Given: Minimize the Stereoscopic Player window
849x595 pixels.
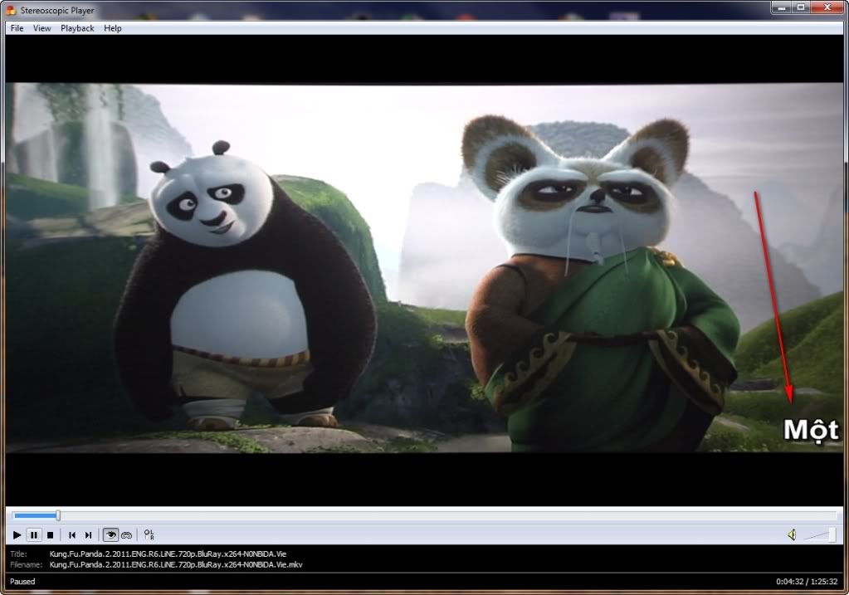Looking at the screenshot, I should [782, 7].
